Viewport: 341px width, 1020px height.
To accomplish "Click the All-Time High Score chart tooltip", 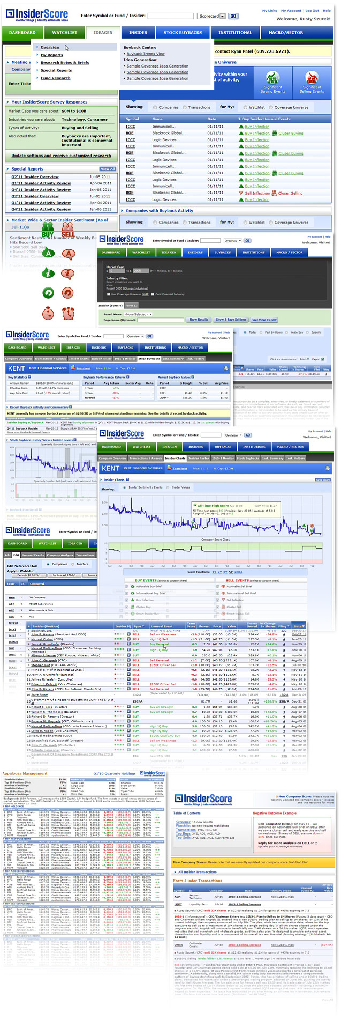I will [x=236, y=509].
